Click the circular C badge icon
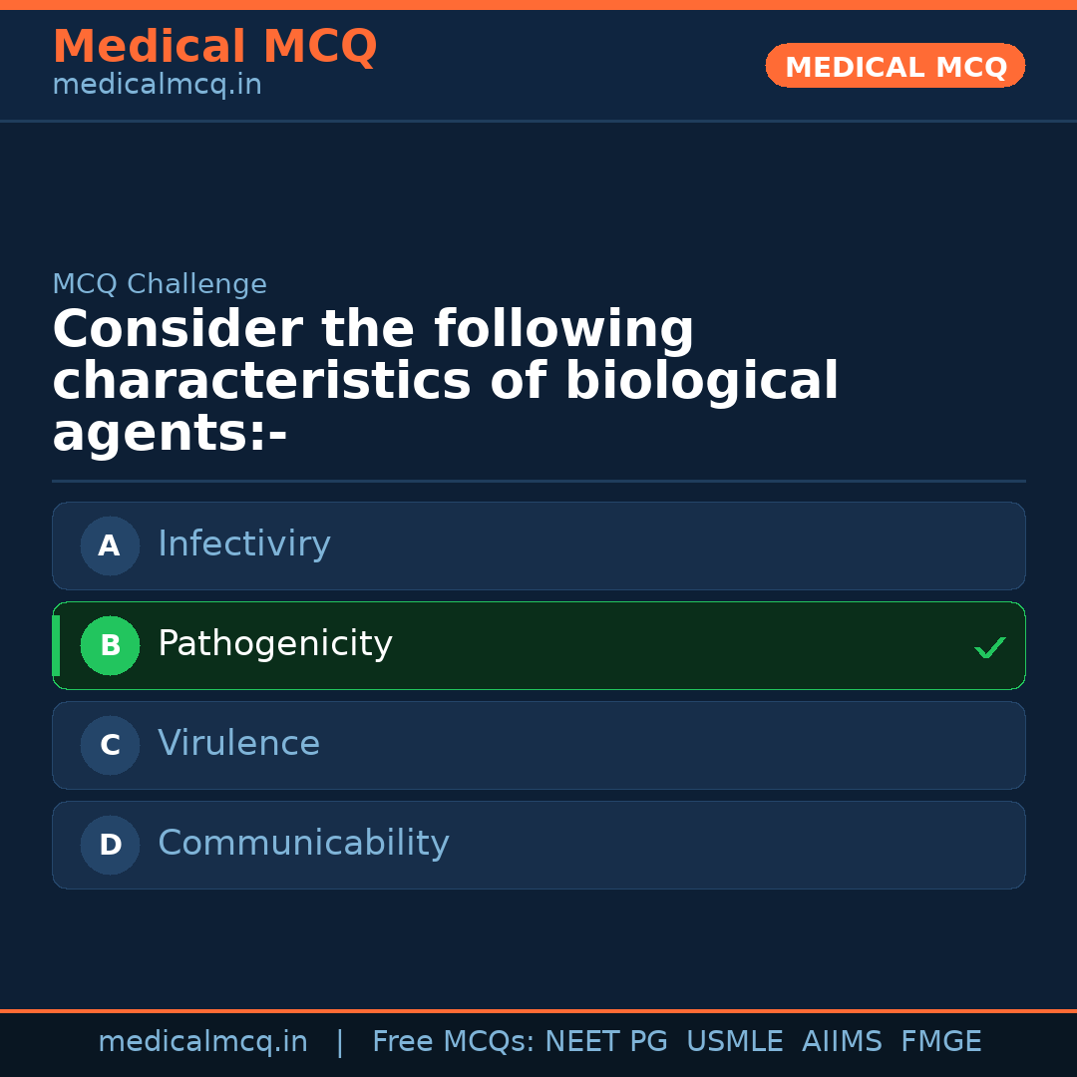1077x1077 pixels. click(x=110, y=745)
